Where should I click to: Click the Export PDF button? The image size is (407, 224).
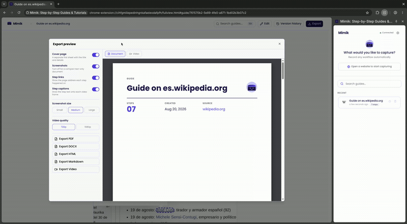click(x=76, y=139)
